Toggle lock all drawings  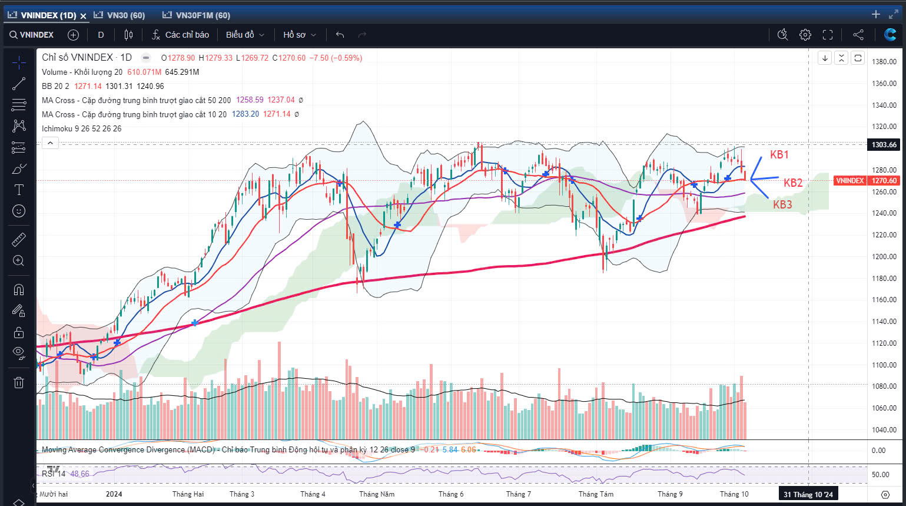point(19,332)
